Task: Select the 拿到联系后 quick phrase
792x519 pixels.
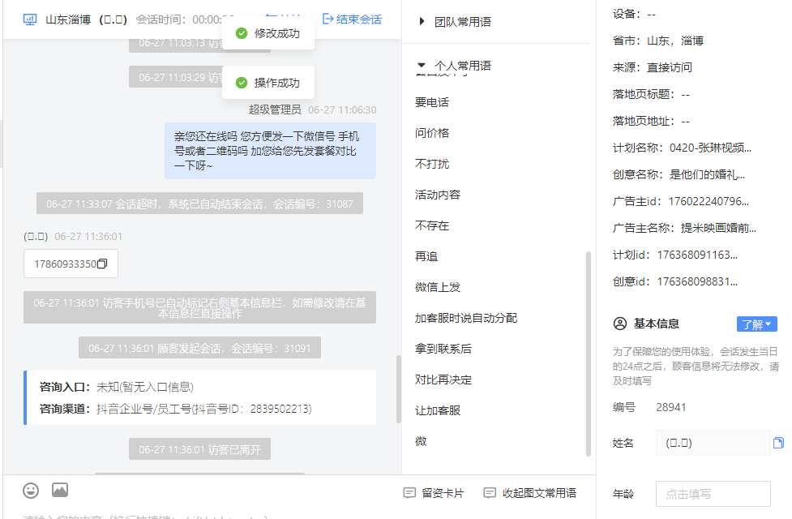Action: click(x=443, y=349)
